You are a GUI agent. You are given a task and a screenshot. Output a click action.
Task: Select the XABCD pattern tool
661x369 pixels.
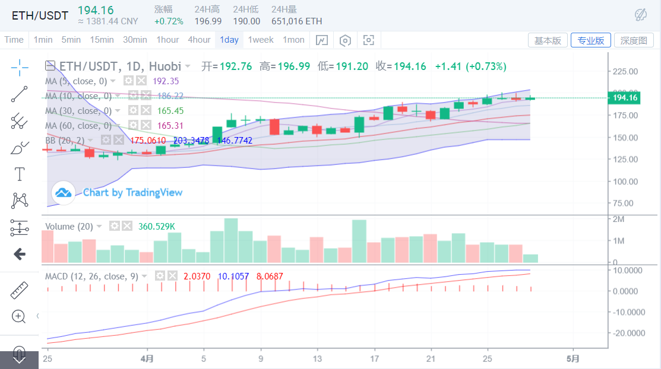(x=20, y=201)
